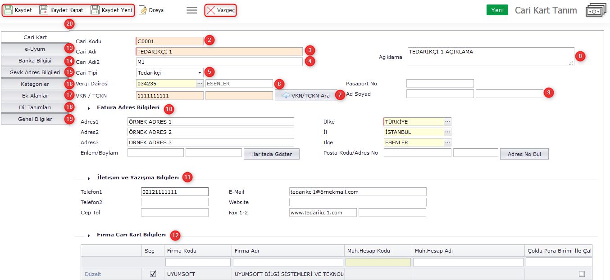Image resolution: width=610 pixels, height=280 pixels.
Task: Open the Dosya file icon
Action: click(x=143, y=10)
